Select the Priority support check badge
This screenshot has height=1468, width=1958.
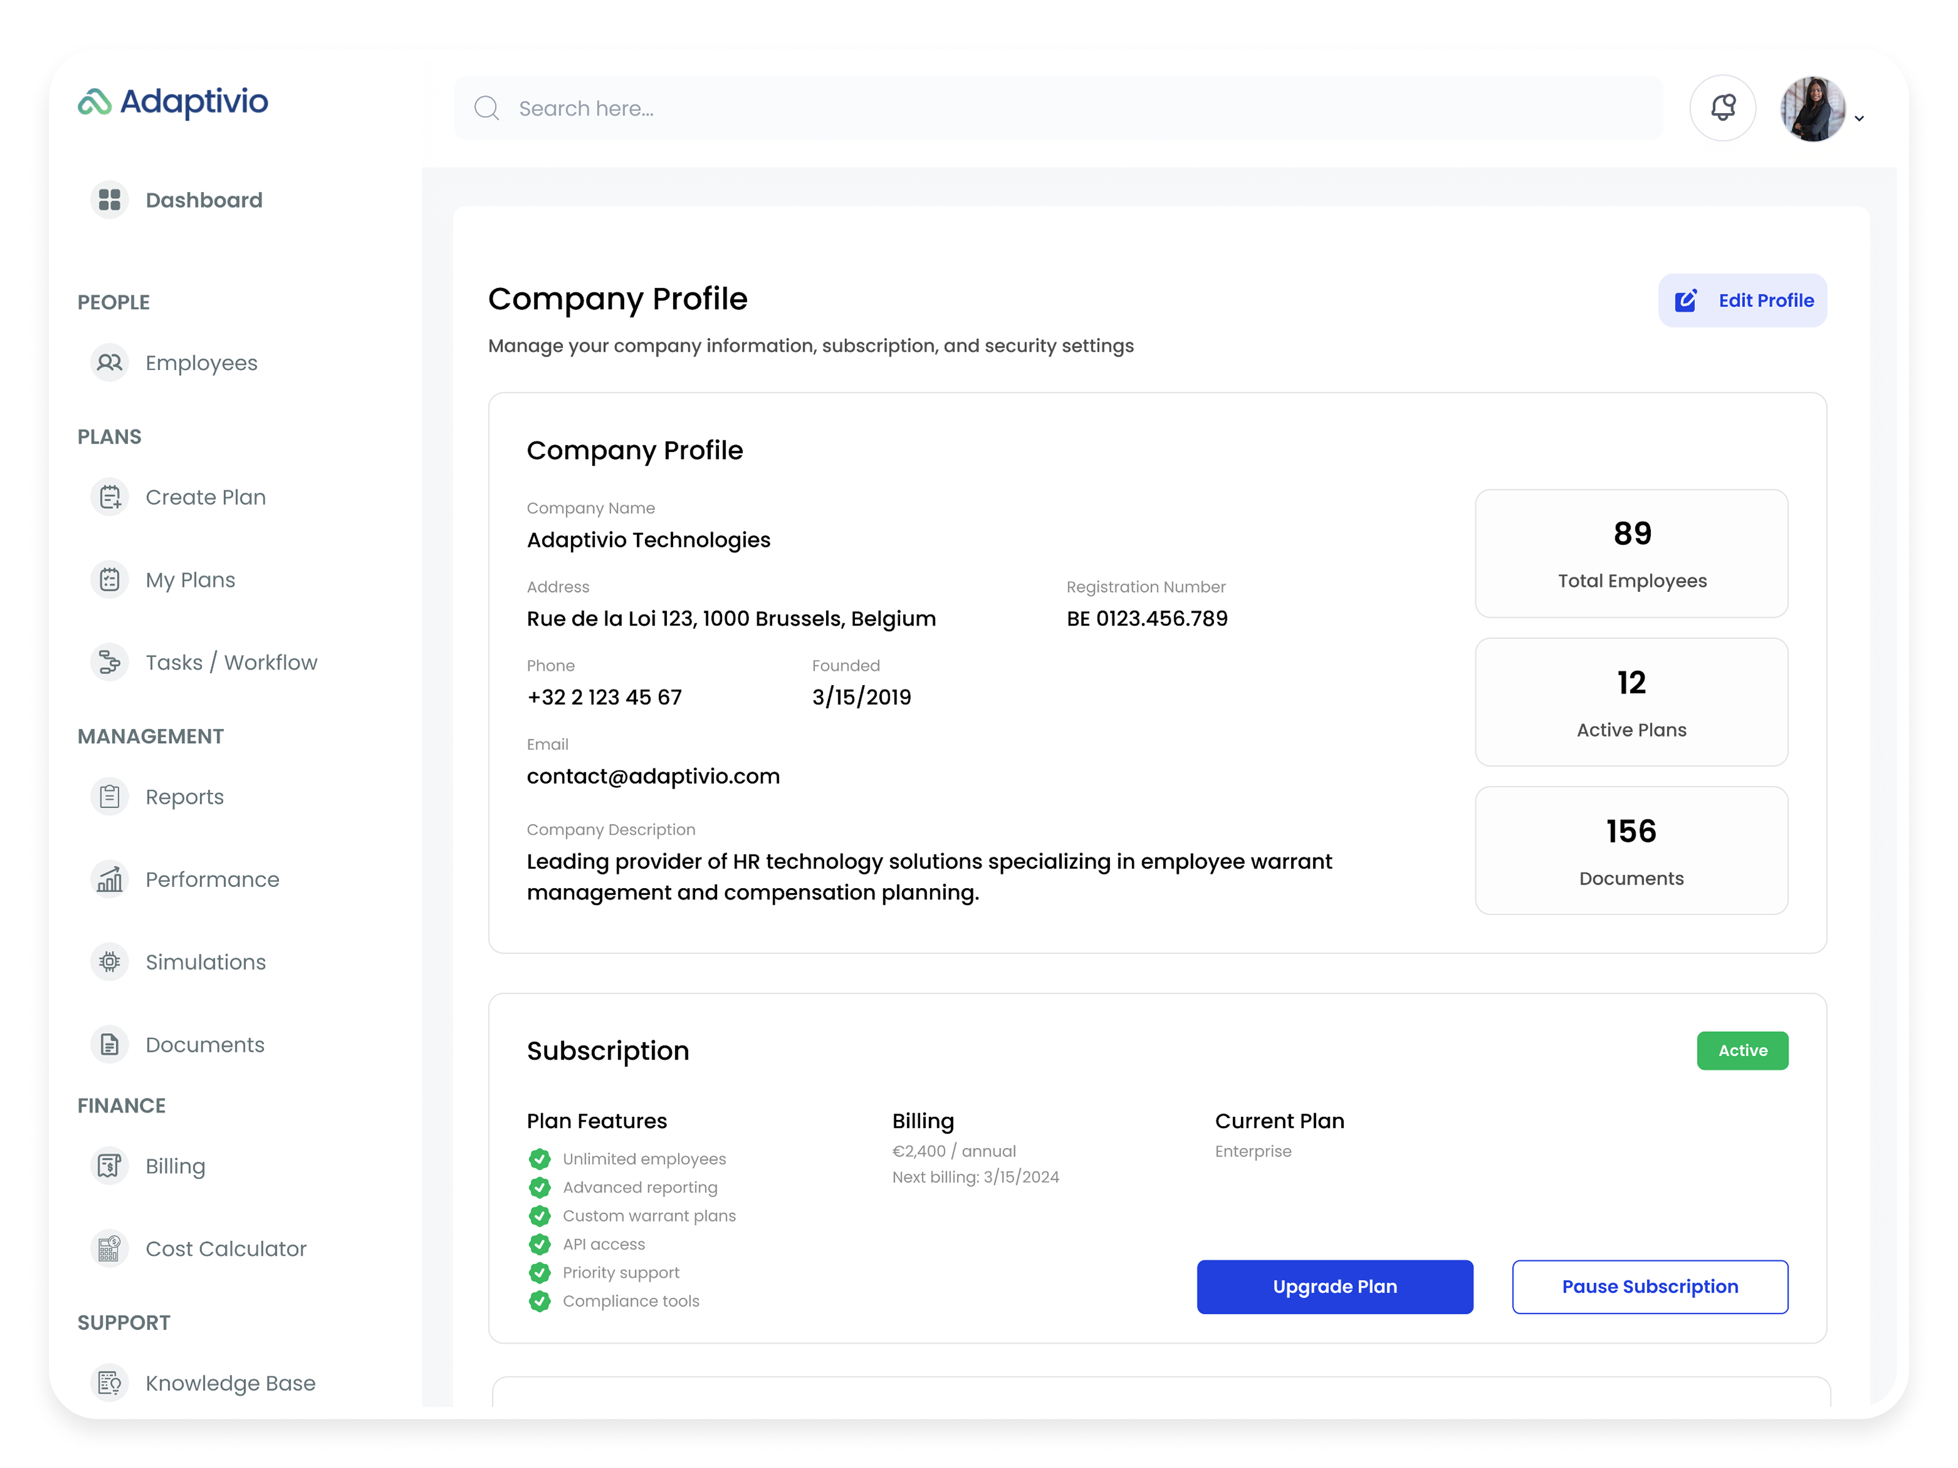(x=541, y=1272)
